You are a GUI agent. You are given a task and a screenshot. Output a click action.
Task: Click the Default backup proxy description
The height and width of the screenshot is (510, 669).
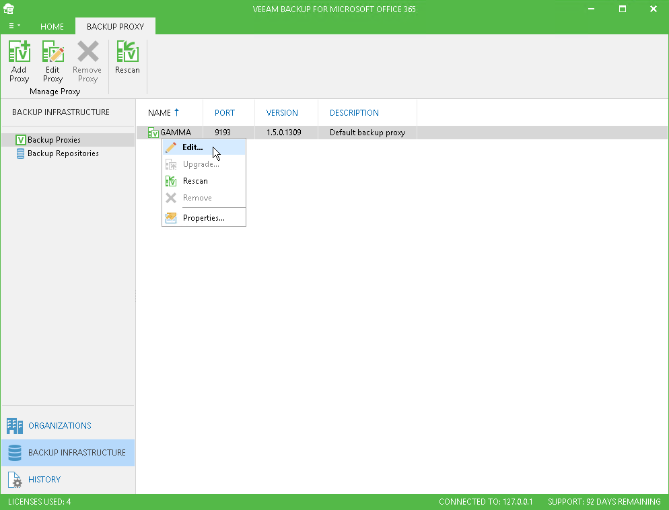[367, 132]
